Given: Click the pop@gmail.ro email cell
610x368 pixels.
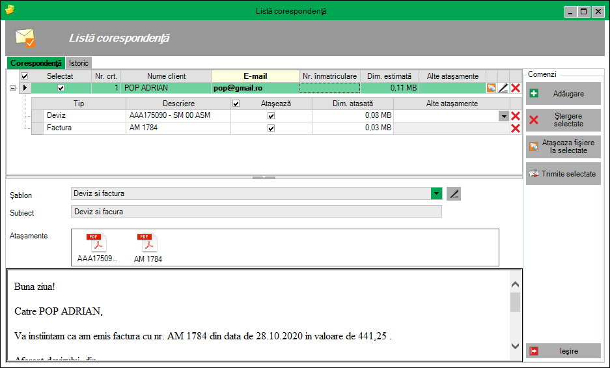Looking at the screenshot, I should pyautogui.click(x=255, y=88).
